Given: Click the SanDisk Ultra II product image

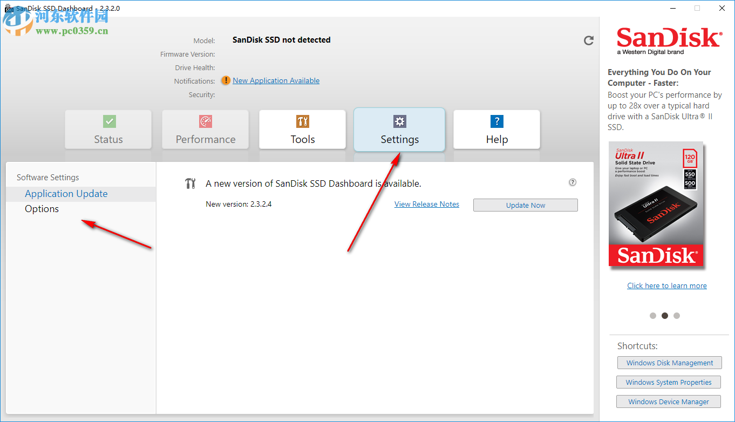Looking at the screenshot, I should [x=656, y=204].
